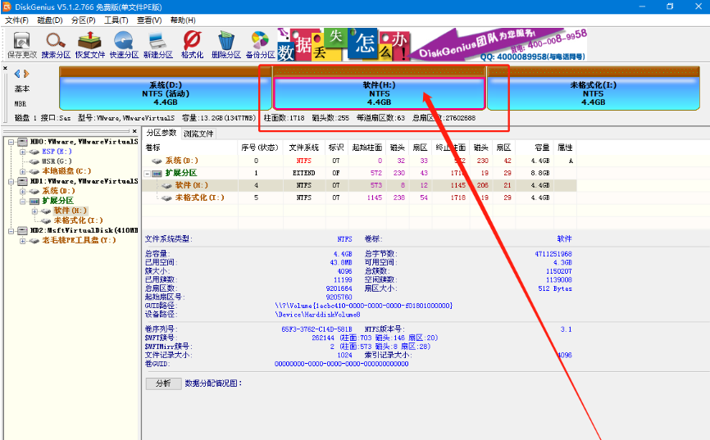Click the \Device\HarddiskVolume8 device path value
This screenshot has height=440, width=710.
point(317,314)
